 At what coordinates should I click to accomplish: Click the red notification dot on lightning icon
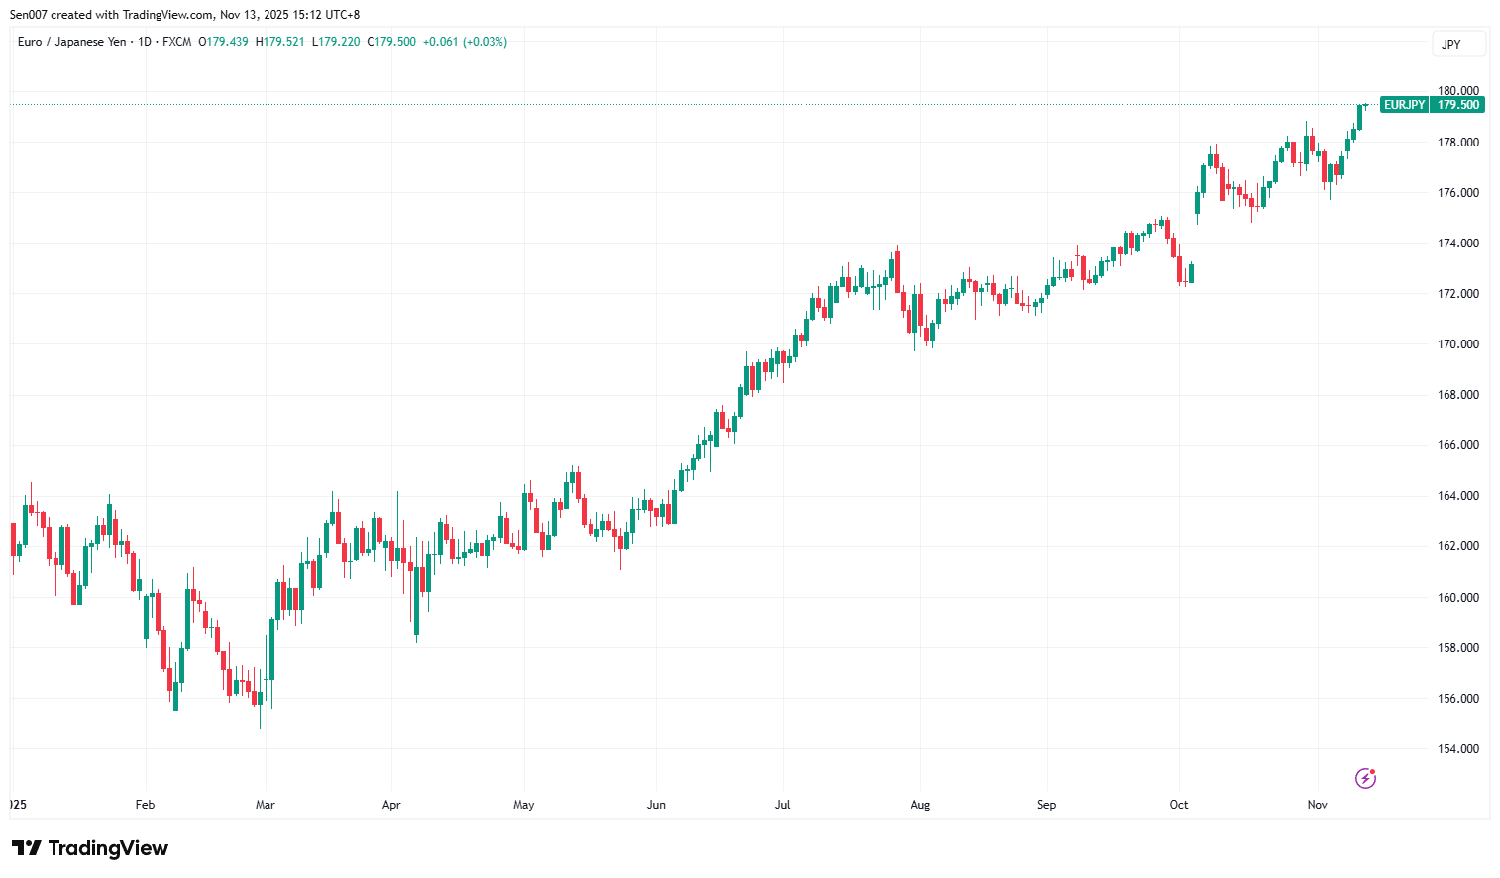coord(1373,772)
